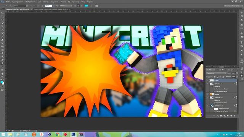Collapse effects of minecraft (1) layer
The height and width of the screenshot is (137, 244).
tap(236, 97)
